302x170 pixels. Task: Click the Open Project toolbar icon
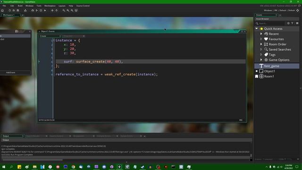[x=14, y=10]
